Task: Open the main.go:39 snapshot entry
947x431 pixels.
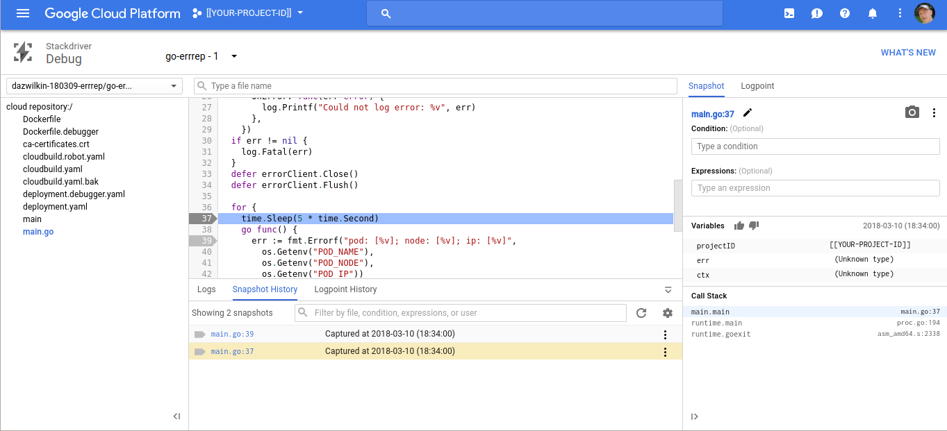Action: coord(232,334)
